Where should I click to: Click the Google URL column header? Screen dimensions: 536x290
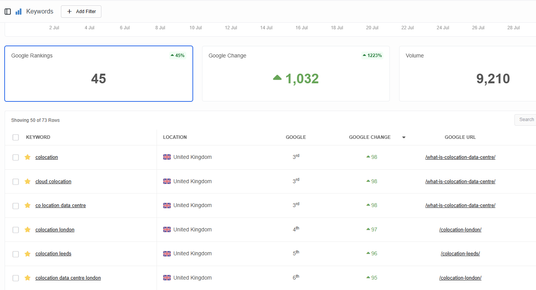point(460,137)
